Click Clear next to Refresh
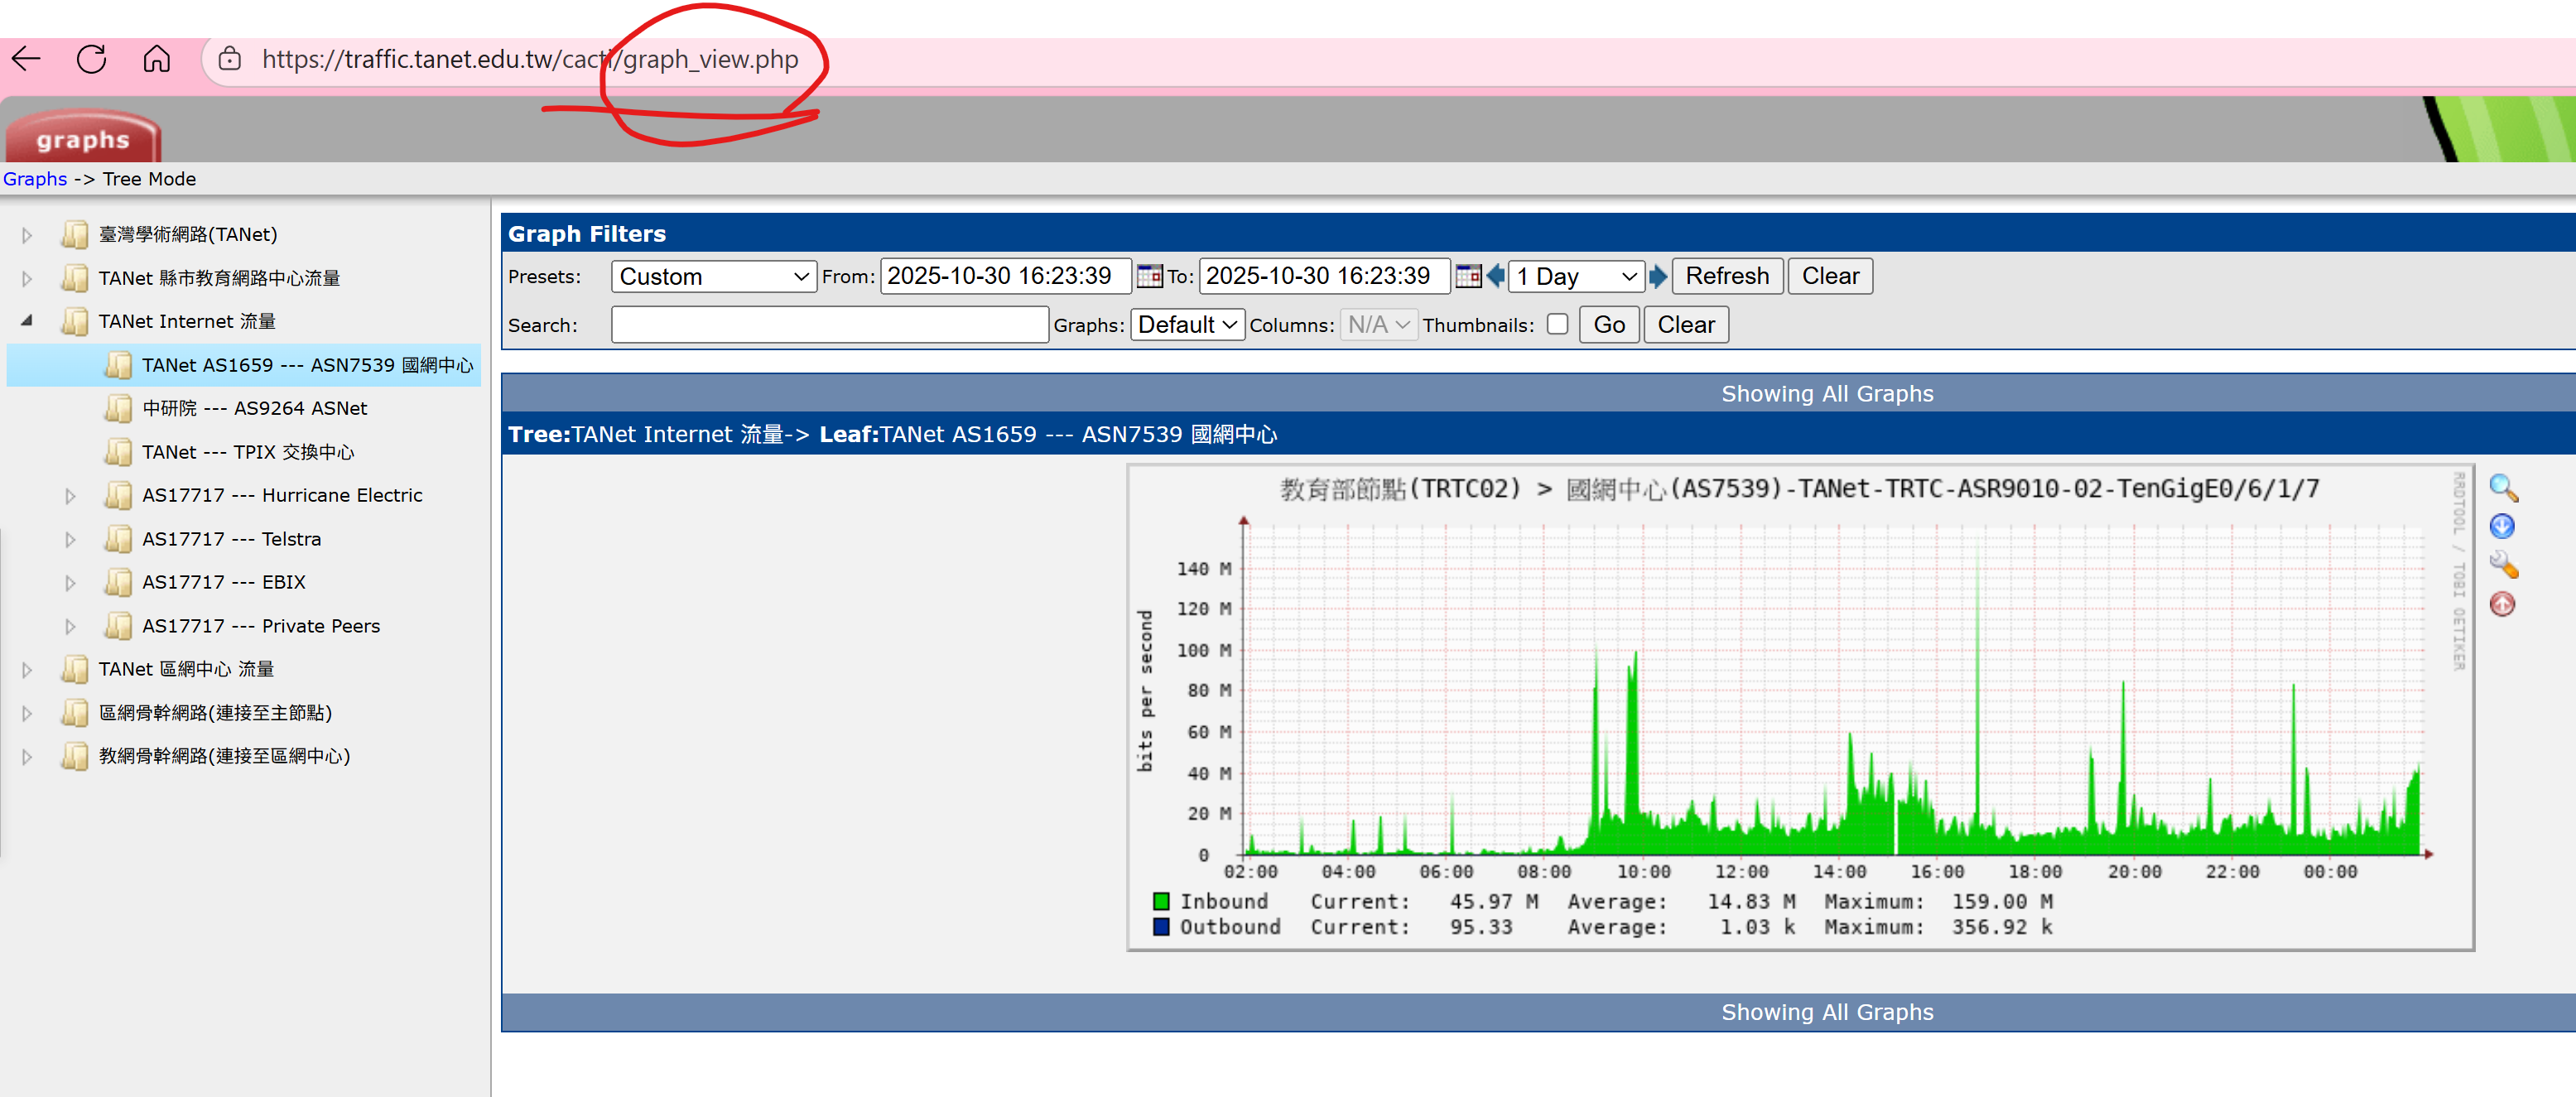This screenshot has height=1097, width=2576. (x=1830, y=276)
